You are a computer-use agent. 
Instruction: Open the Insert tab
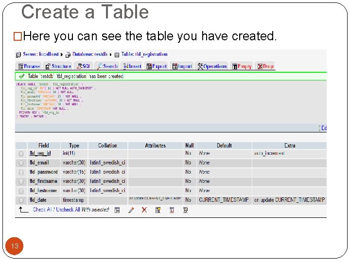tap(132, 66)
